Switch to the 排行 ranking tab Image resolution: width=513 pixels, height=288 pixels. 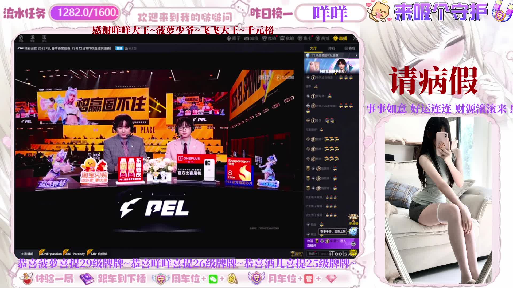[332, 48]
